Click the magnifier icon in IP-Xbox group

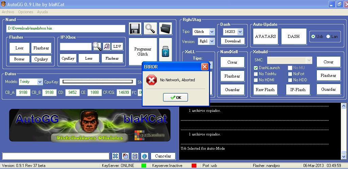click(x=97, y=46)
